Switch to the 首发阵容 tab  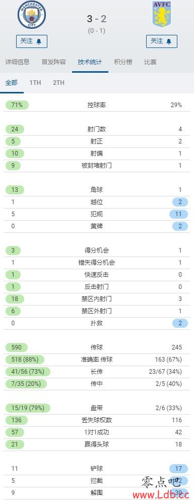coord(54,62)
